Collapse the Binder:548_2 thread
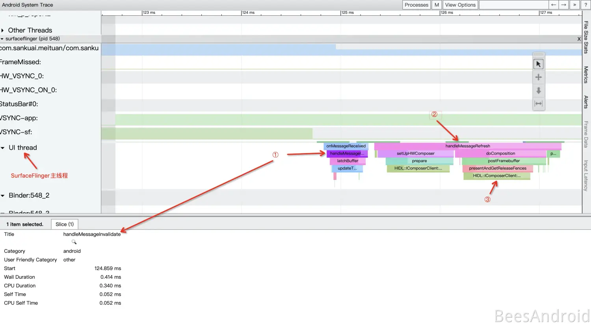This screenshot has width=591, height=324. (3, 196)
